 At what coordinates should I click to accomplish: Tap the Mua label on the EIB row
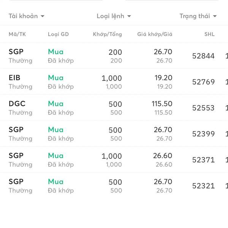56,78
